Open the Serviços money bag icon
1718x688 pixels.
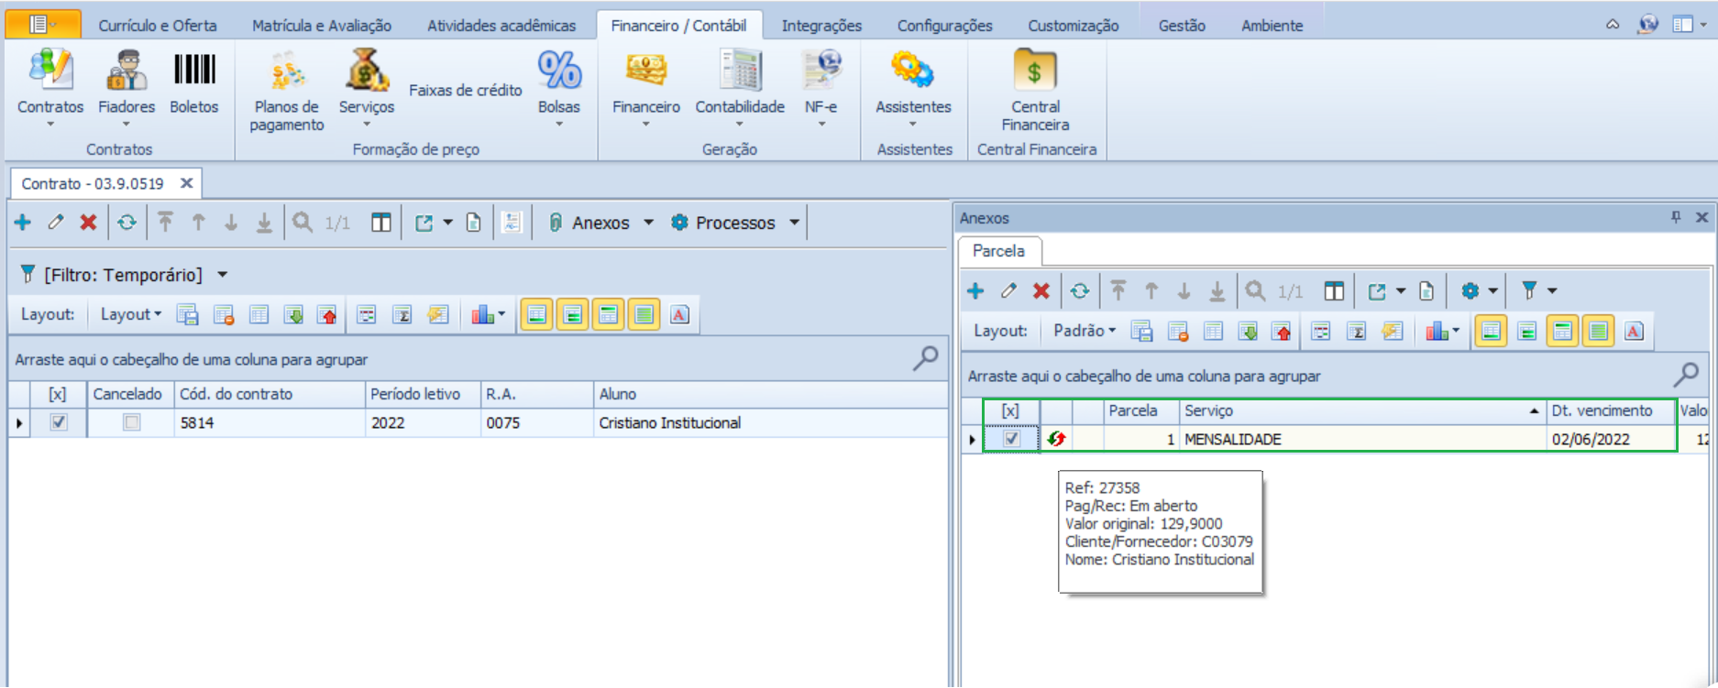tap(367, 71)
